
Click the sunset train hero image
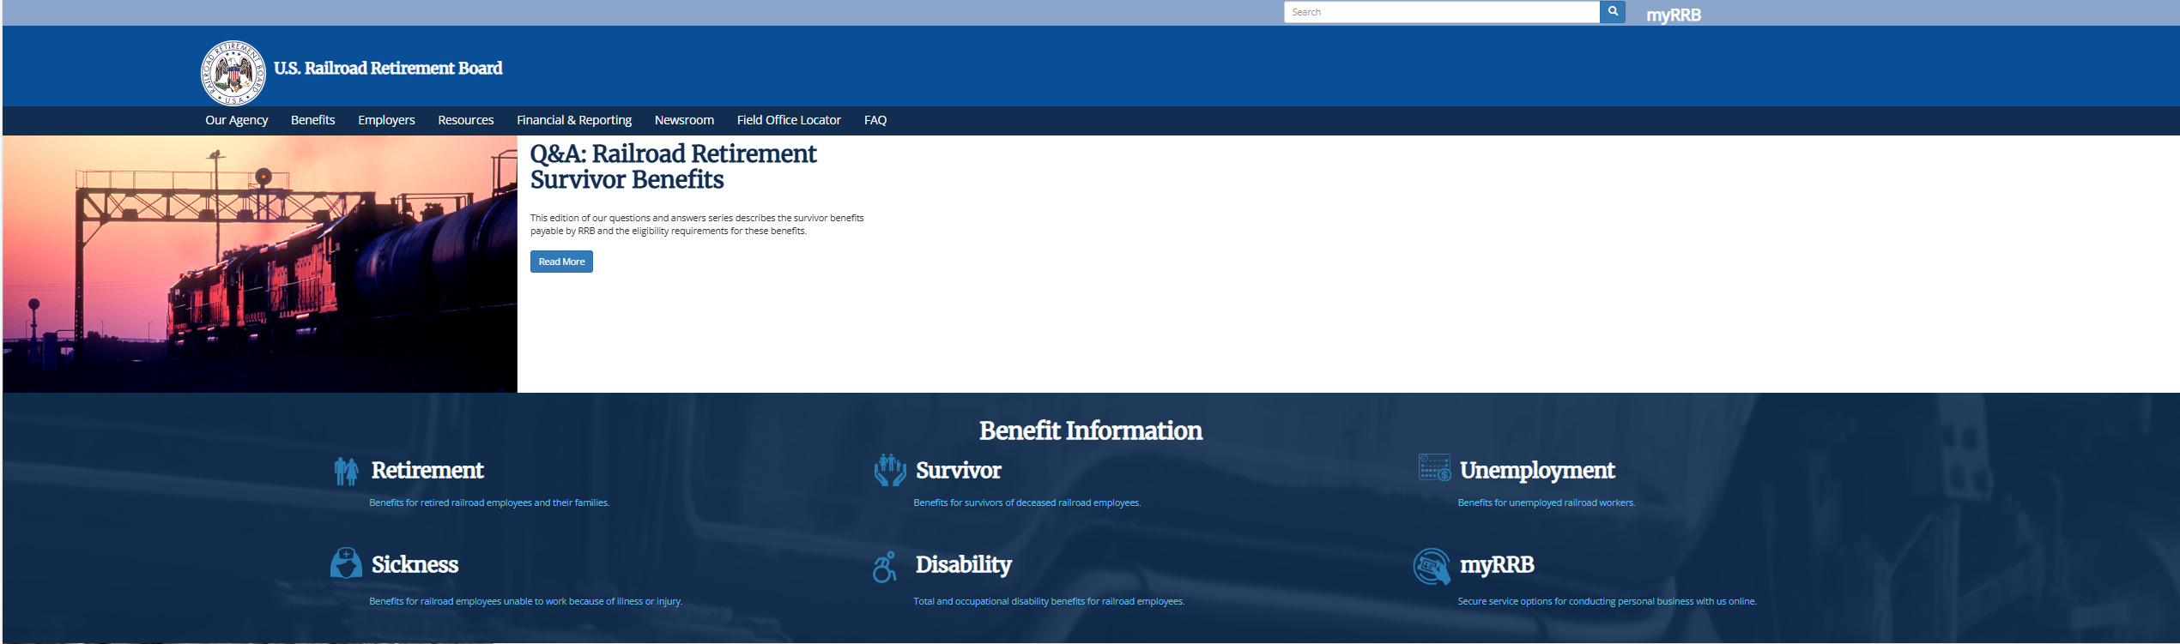(260, 264)
